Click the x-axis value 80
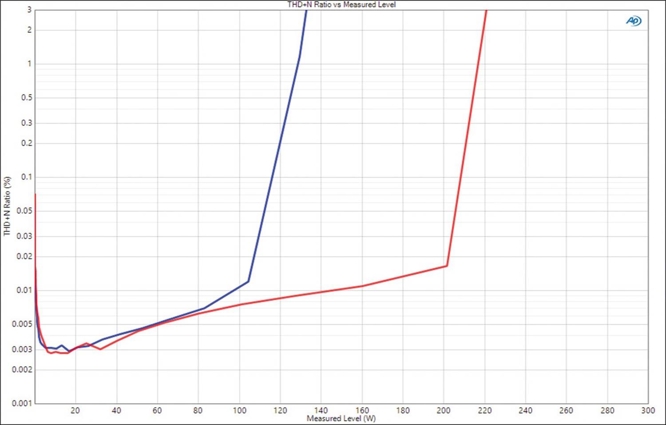 click(x=198, y=410)
